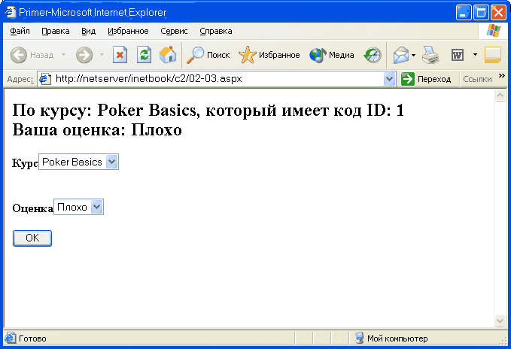Edit the page with the Word icon
Viewport: 511px width, 349px height.
[458, 55]
